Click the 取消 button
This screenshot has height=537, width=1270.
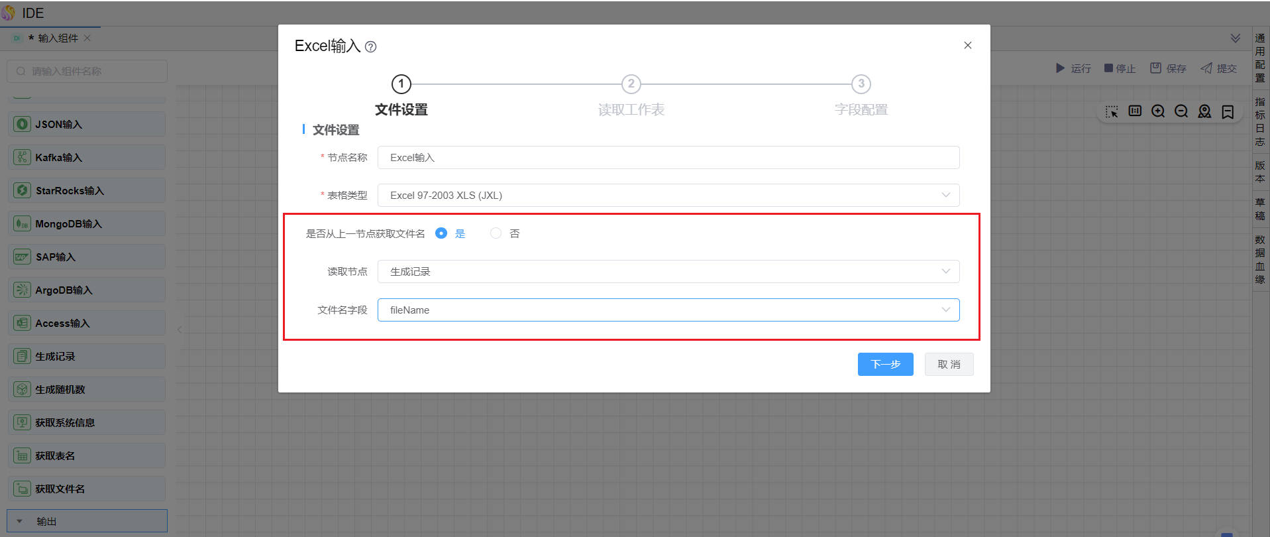click(949, 365)
